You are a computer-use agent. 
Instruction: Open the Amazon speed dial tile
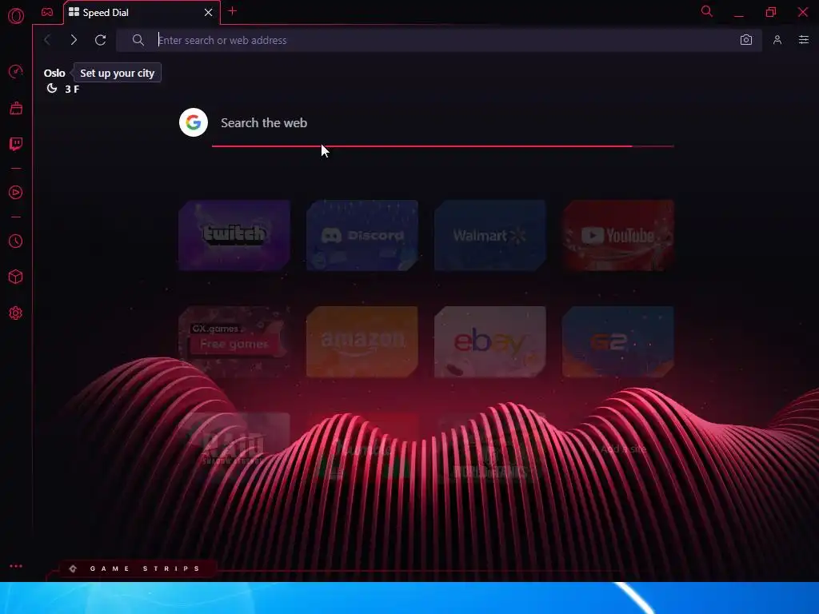pos(362,342)
